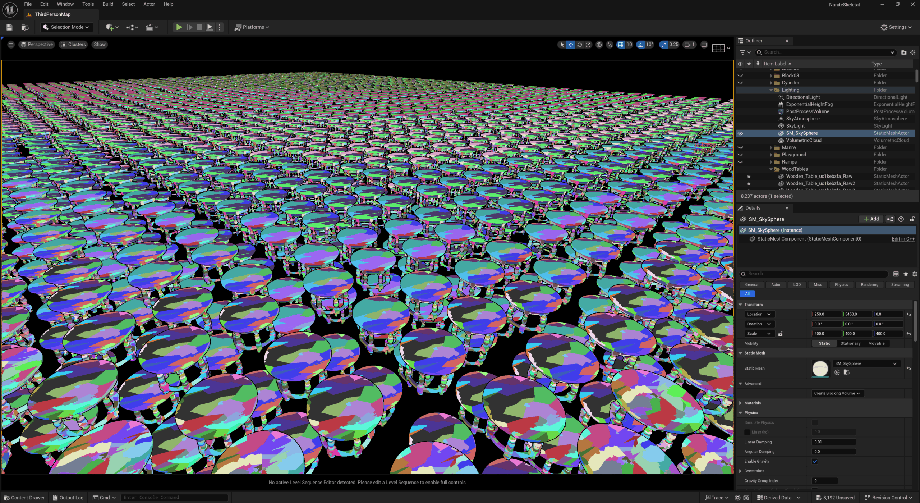Open the Blueprints toolbar icon menu
This screenshot has height=503, width=920.
pyautogui.click(x=132, y=27)
